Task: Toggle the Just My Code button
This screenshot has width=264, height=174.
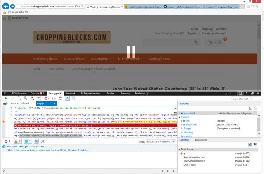Action: (67, 98)
